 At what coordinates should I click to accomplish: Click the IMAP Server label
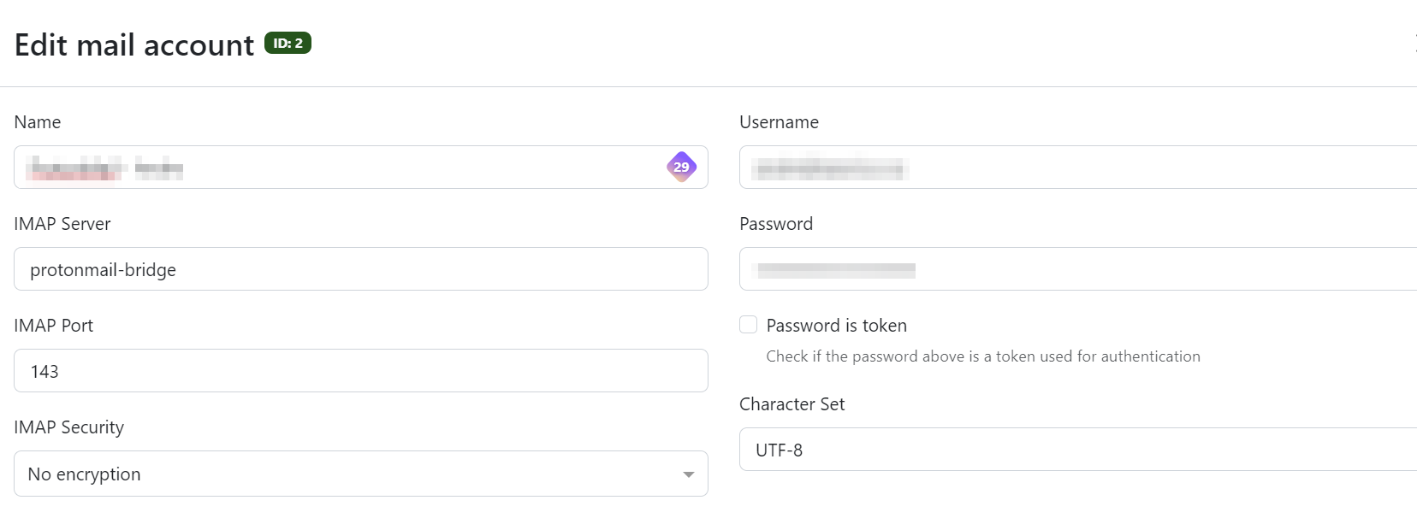click(x=62, y=224)
